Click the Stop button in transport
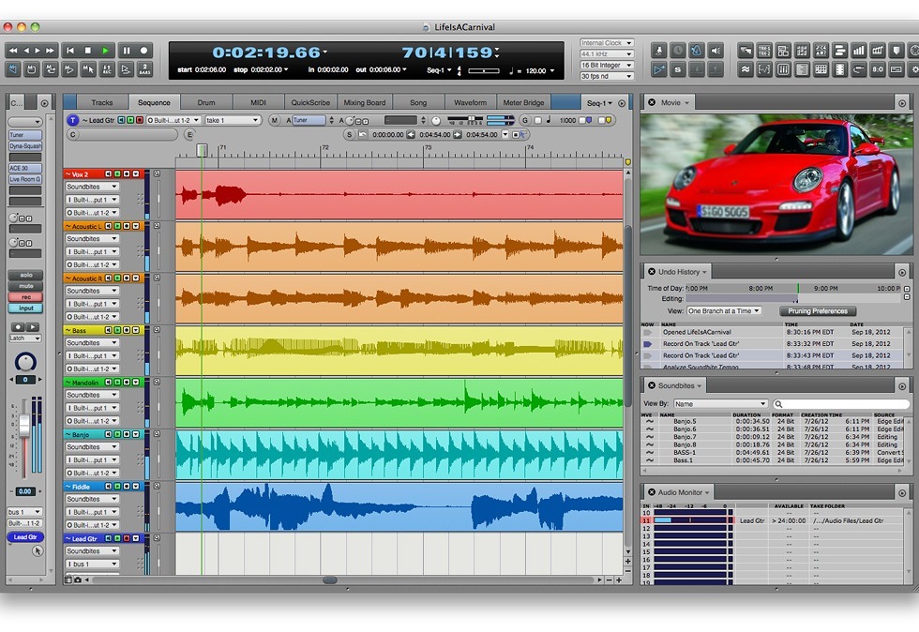 pyautogui.click(x=88, y=51)
